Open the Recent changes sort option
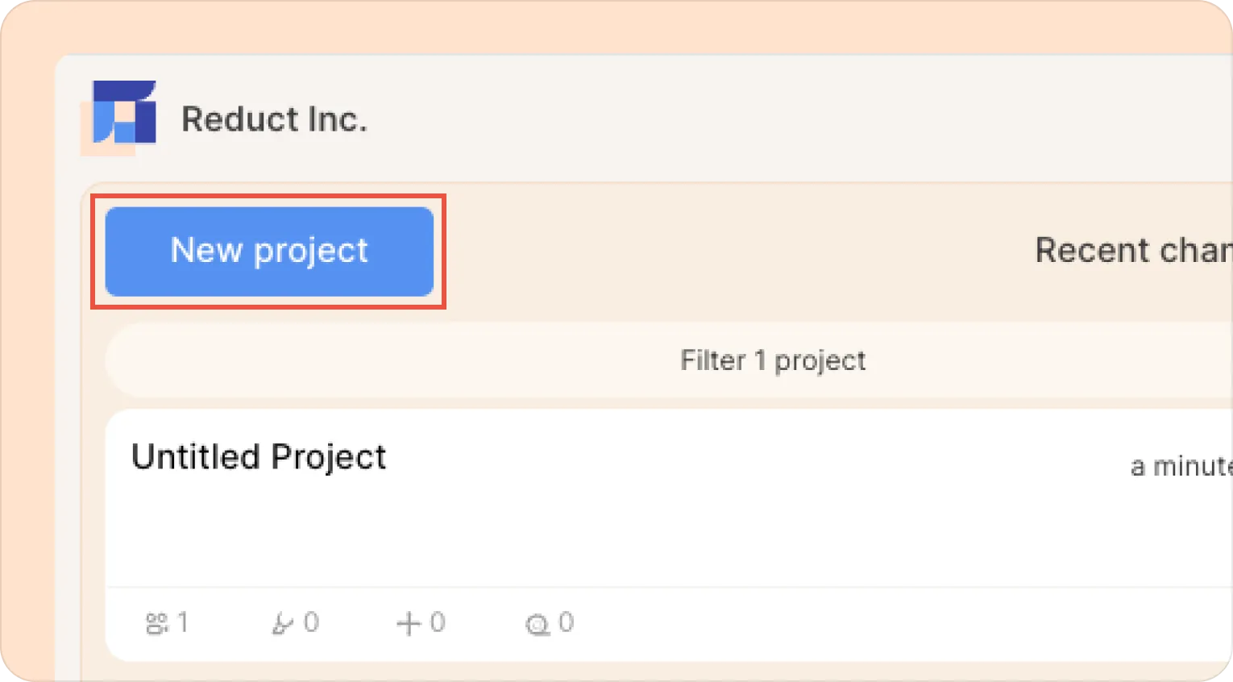Image resolution: width=1233 pixels, height=682 pixels. [x=1131, y=250]
